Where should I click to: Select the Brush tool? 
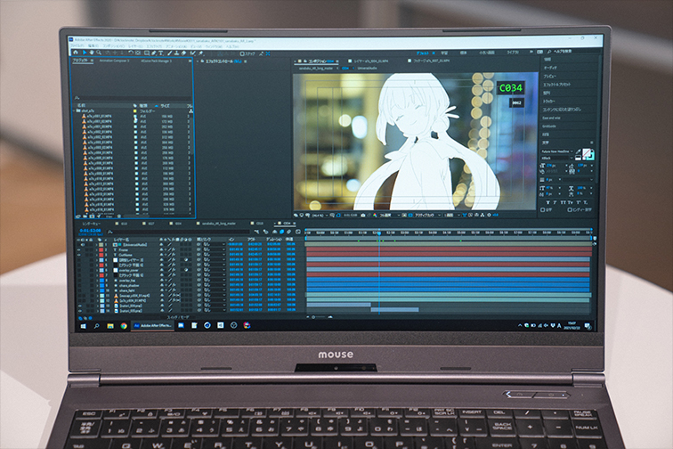pos(169,53)
